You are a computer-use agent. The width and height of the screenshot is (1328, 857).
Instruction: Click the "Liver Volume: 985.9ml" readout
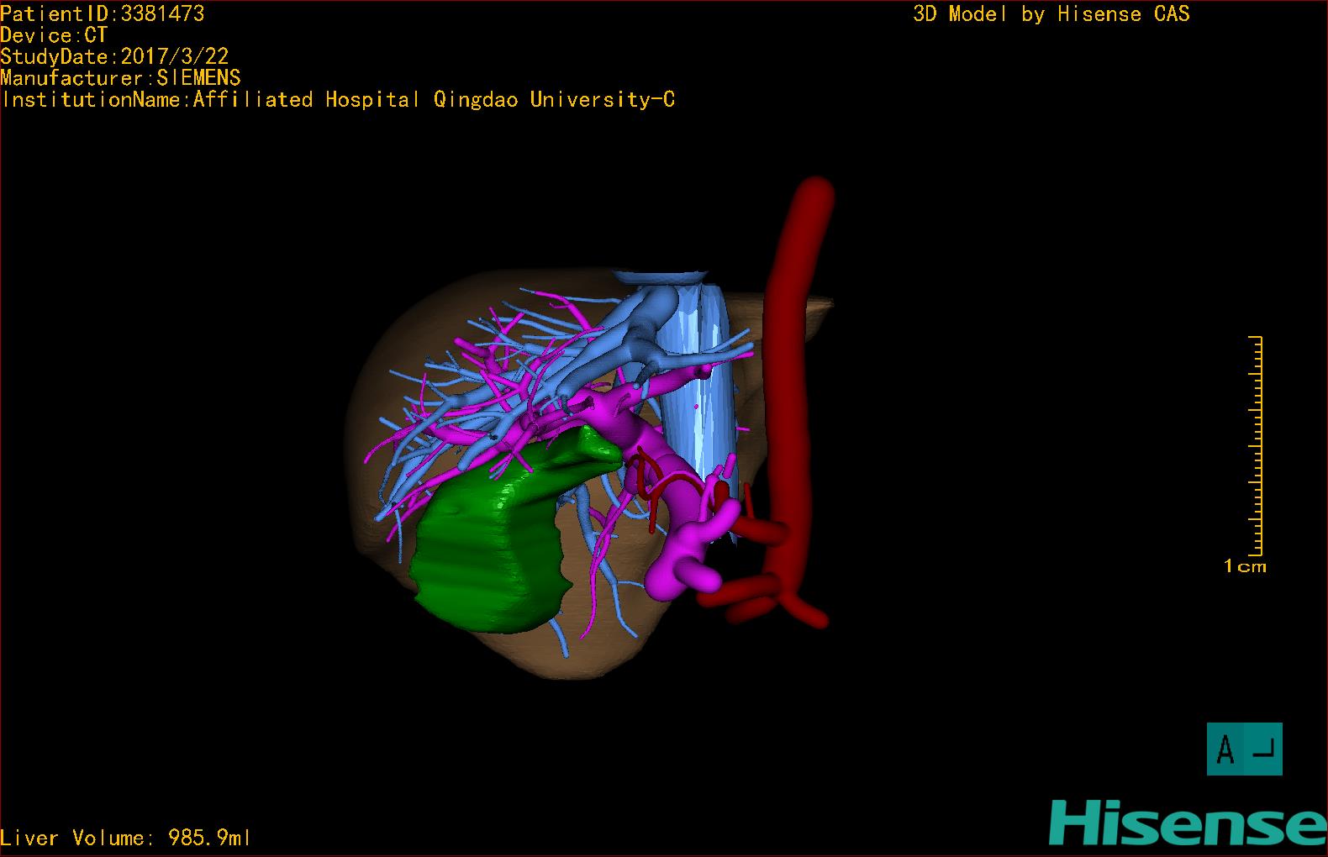pyautogui.click(x=125, y=838)
